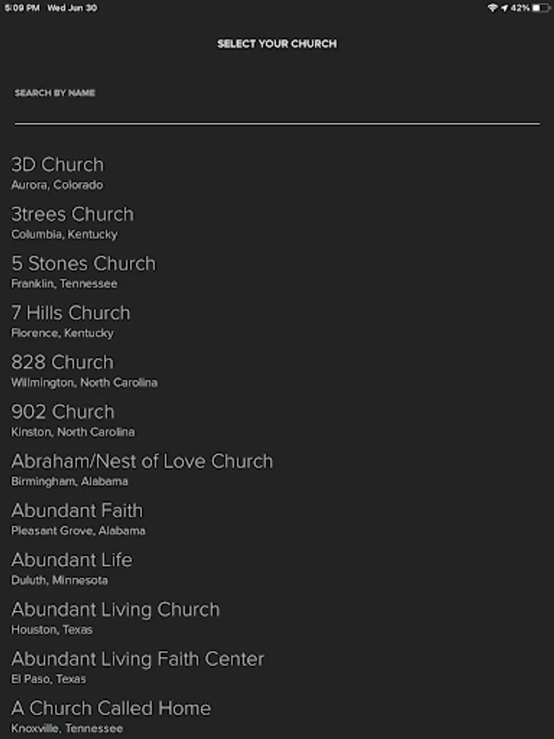The height and width of the screenshot is (739, 554).
Task: Tap the Select Your Church header title
Action: click(x=277, y=44)
